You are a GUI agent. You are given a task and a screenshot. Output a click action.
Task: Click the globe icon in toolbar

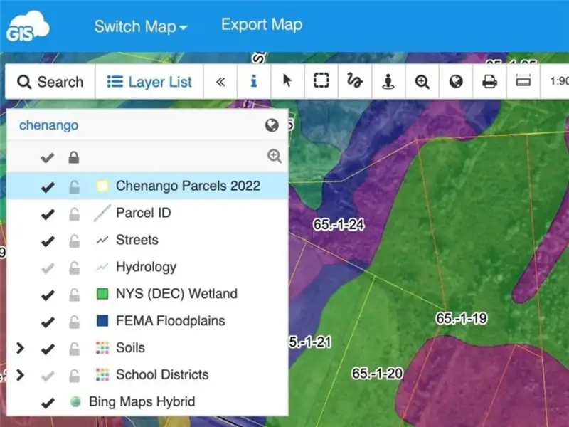pos(456,82)
